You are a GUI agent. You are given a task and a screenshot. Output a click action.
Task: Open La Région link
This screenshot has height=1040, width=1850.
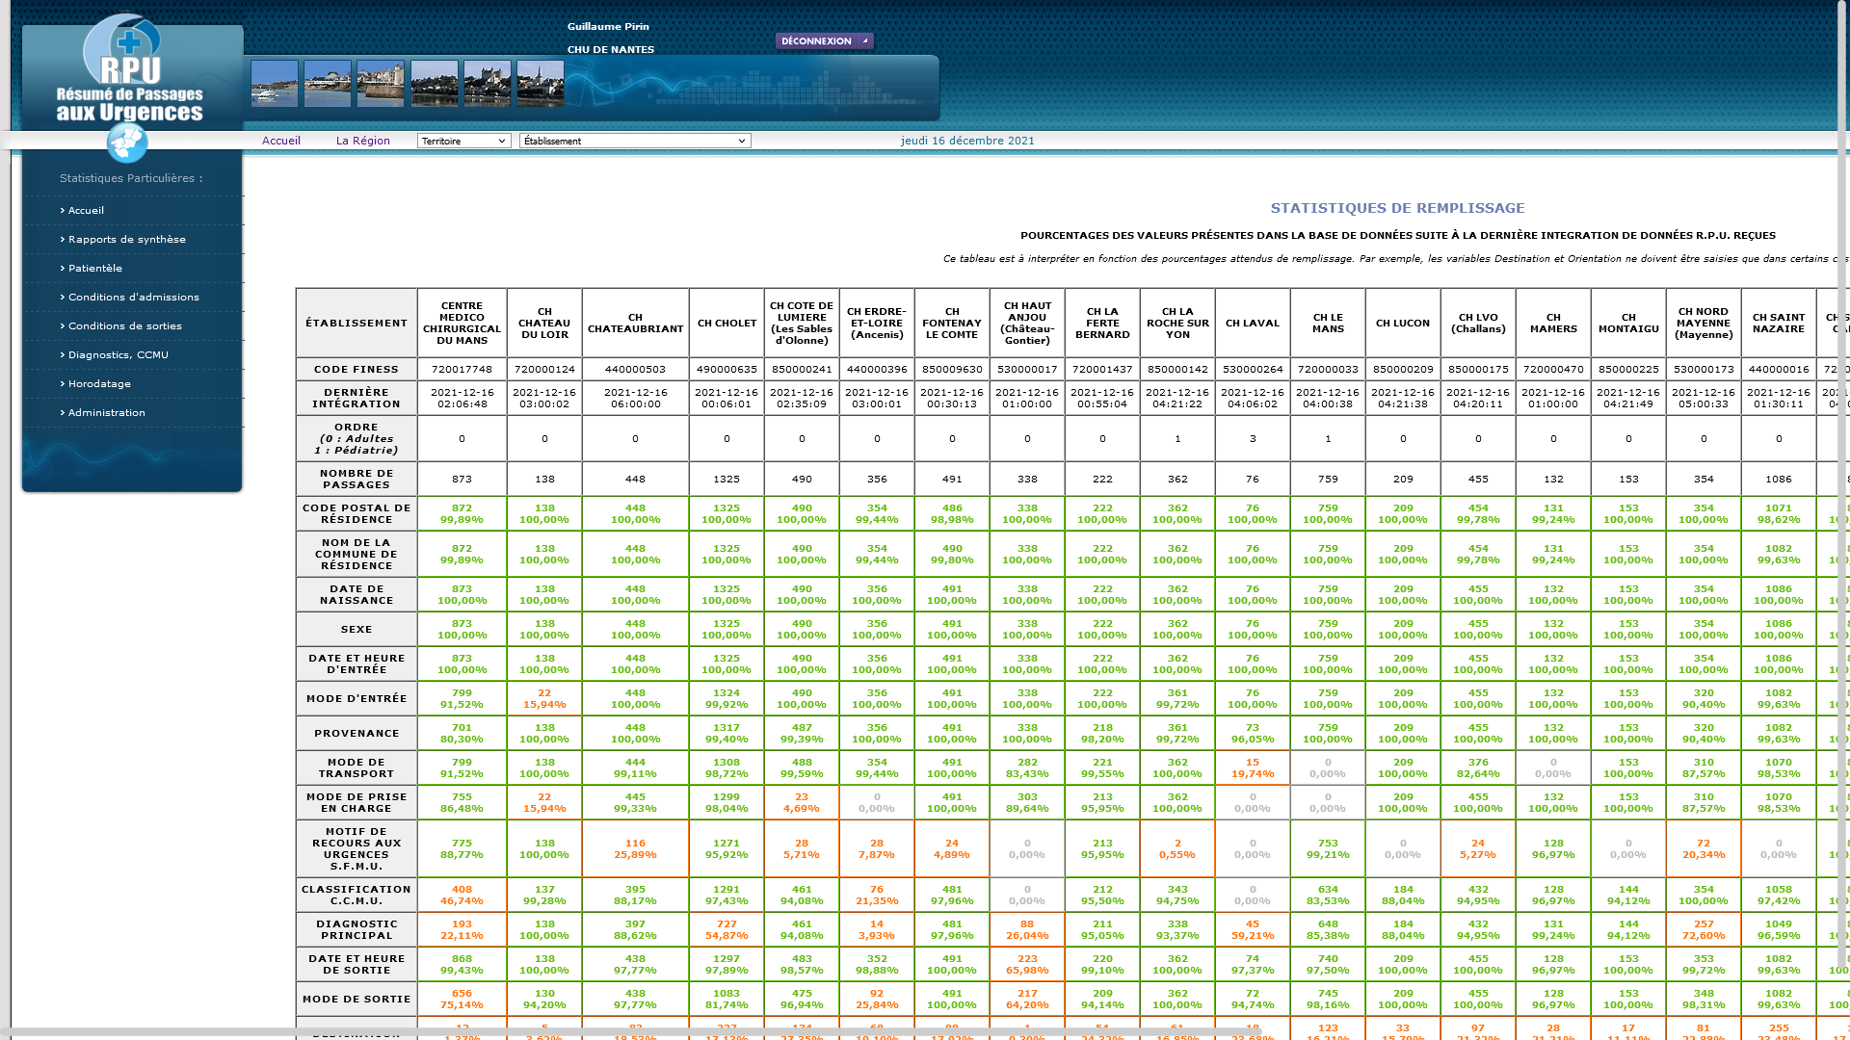click(x=363, y=141)
